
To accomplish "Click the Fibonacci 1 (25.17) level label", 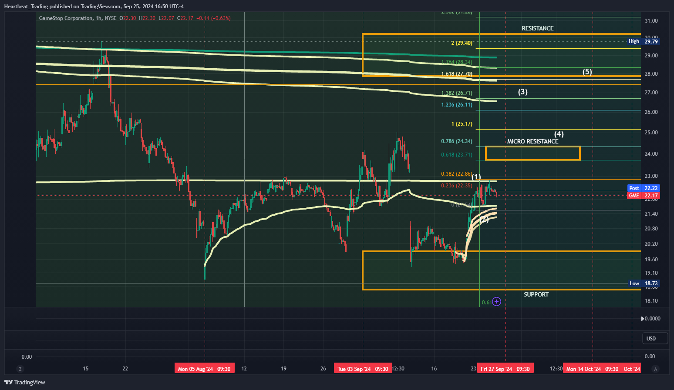I will [x=462, y=124].
